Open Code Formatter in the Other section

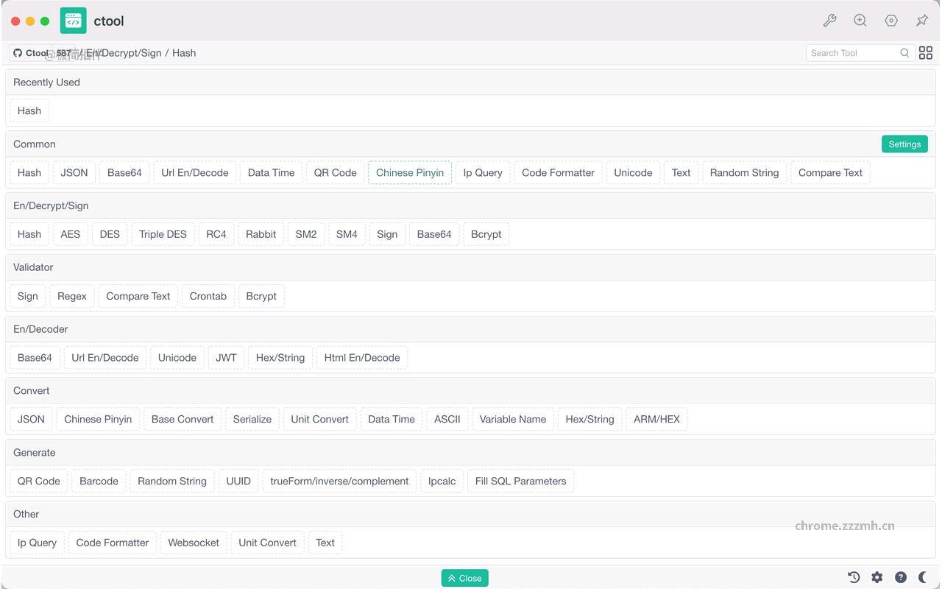(x=113, y=543)
